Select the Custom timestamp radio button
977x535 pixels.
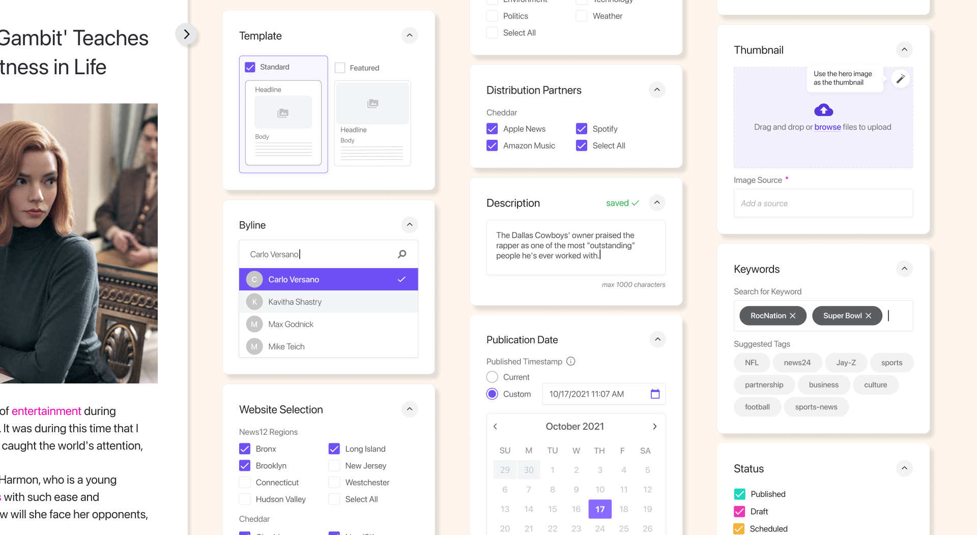(492, 394)
